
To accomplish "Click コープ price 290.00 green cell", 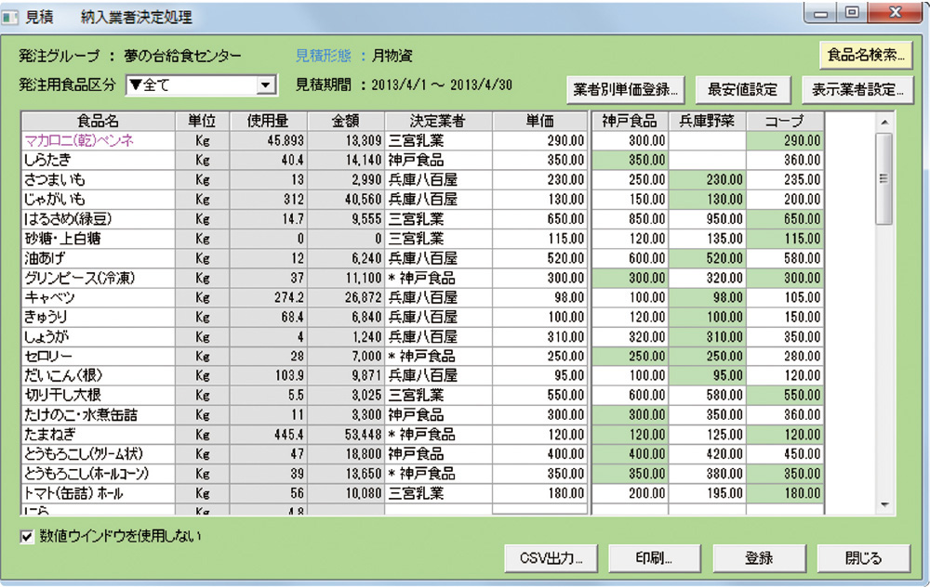I will click(785, 140).
